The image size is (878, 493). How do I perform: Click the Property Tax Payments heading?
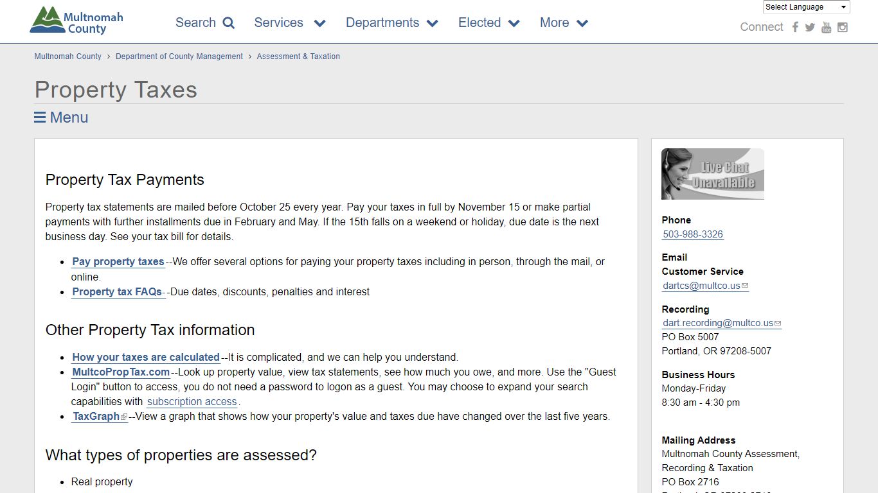(x=125, y=180)
